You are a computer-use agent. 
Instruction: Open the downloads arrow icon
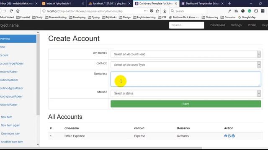coord(165,11)
